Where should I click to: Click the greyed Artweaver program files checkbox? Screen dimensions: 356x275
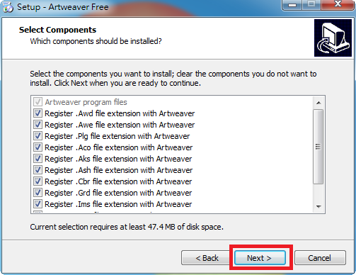[x=38, y=102]
